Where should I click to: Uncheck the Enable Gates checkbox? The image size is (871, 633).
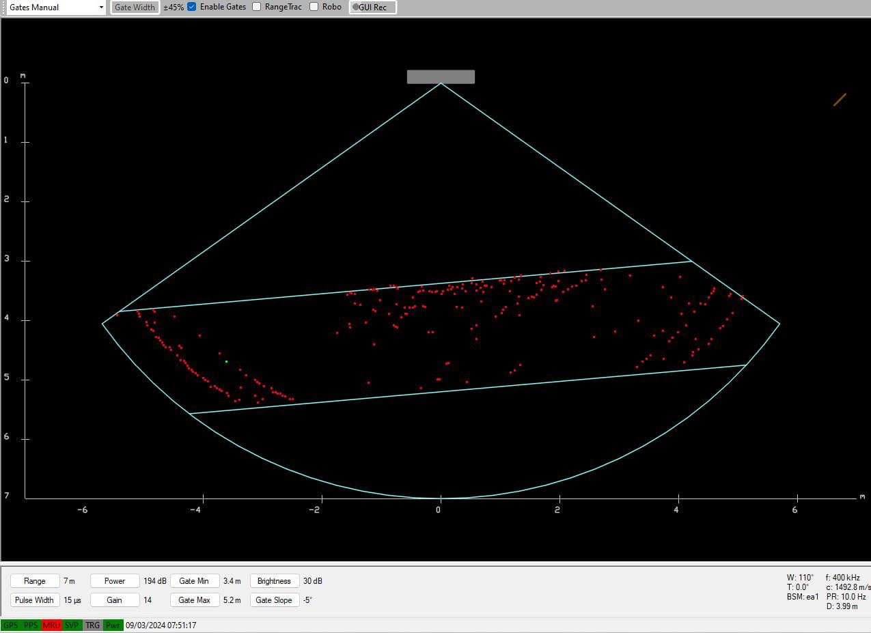(x=192, y=7)
